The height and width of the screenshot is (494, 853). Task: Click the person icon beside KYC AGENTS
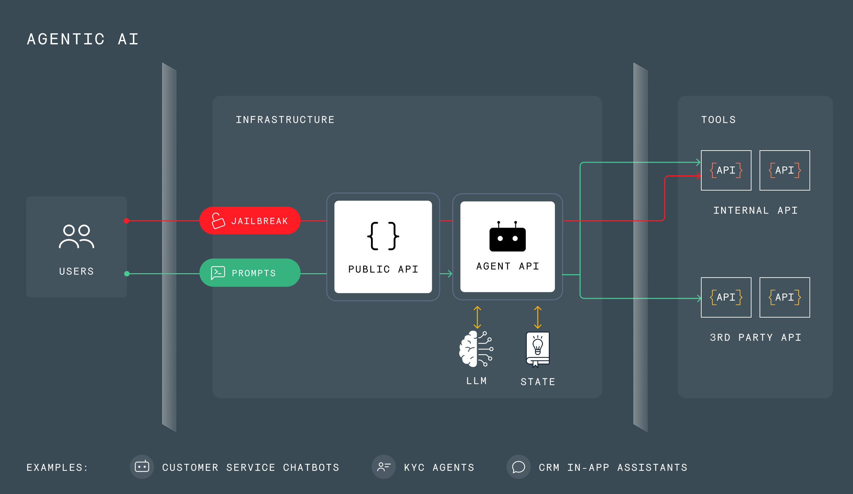[x=383, y=467]
